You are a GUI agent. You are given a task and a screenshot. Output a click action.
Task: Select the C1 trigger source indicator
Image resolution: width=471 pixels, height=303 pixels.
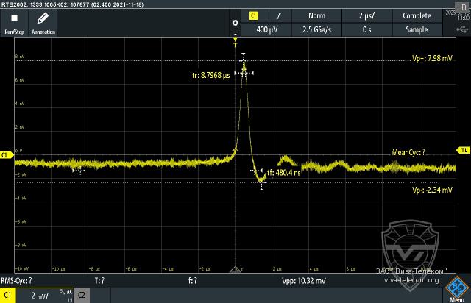click(x=253, y=16)
